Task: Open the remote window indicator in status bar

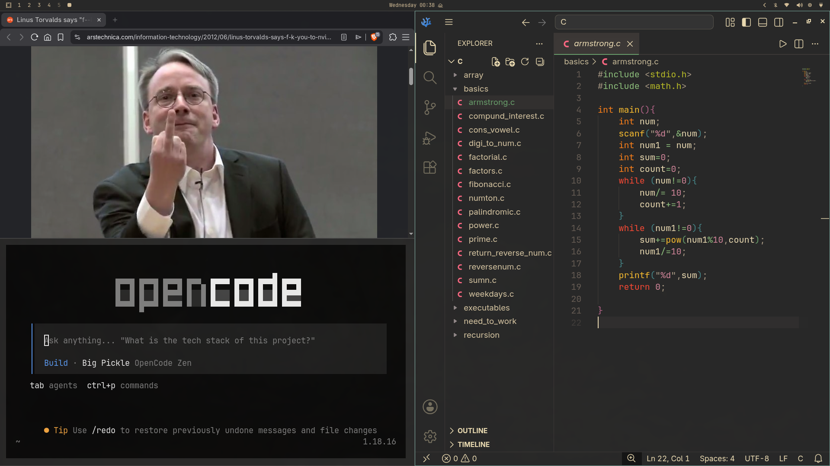Action: pos(426,458)
